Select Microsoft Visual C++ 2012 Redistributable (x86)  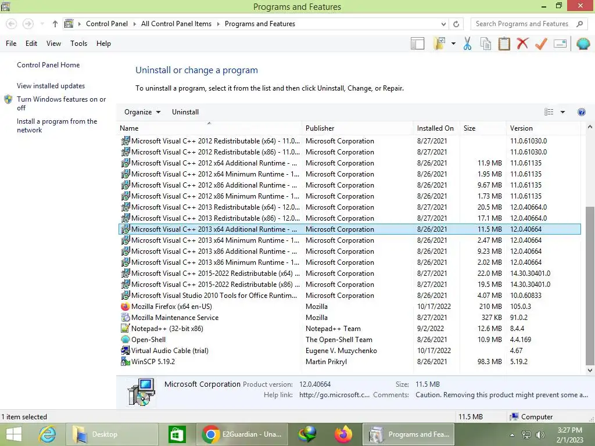(x=349, y=152)
